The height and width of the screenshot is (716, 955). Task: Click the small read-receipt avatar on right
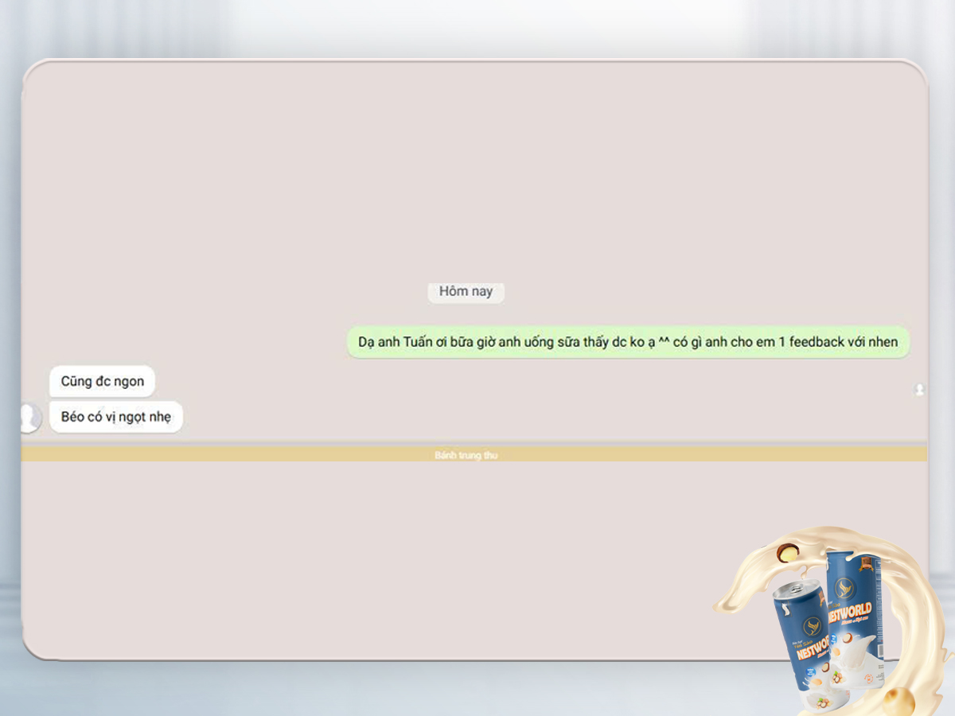click(x=919, y=390)
